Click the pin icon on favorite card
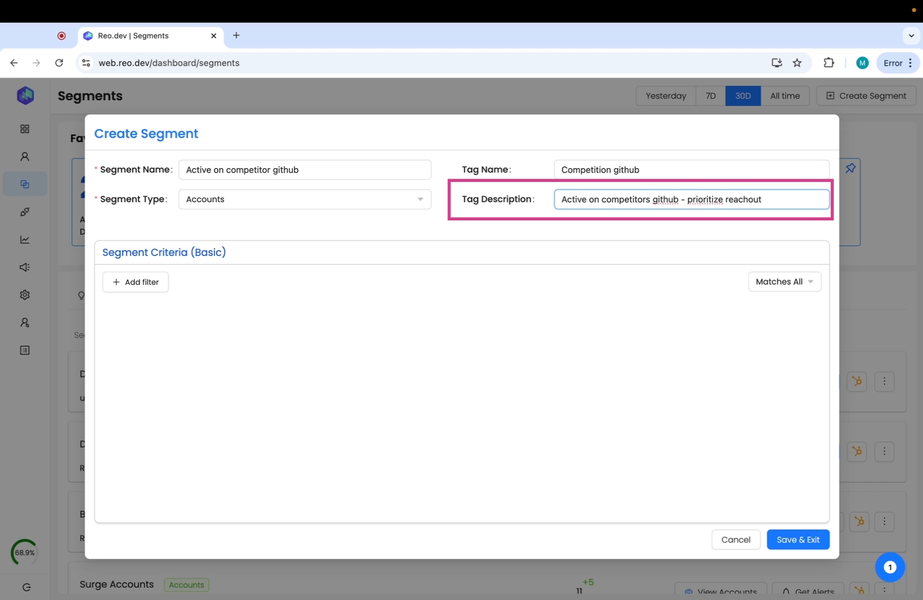The image size is (923, 600). (850, 168)
